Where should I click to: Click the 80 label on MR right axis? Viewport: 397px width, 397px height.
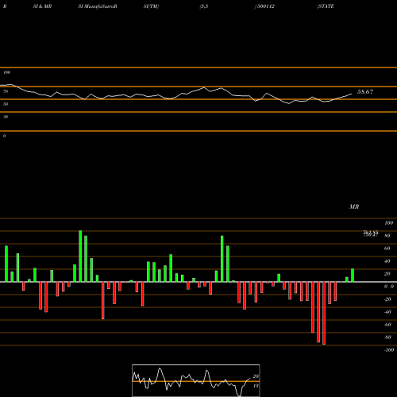387,236
